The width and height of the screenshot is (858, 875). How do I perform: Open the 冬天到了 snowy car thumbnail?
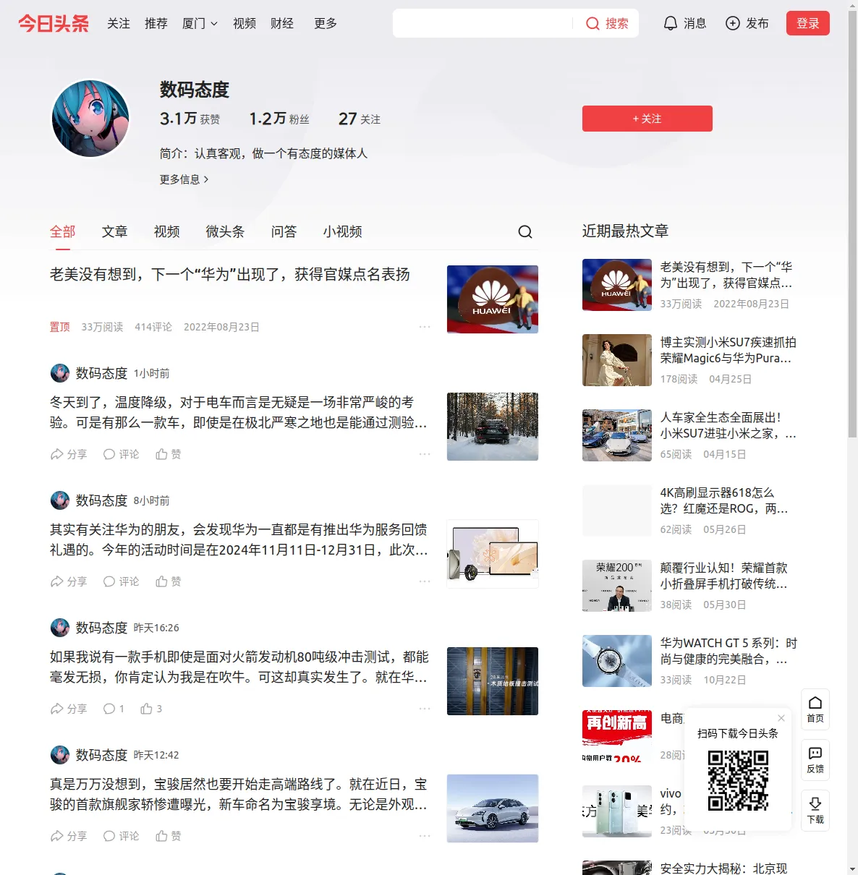coord(493,427)
